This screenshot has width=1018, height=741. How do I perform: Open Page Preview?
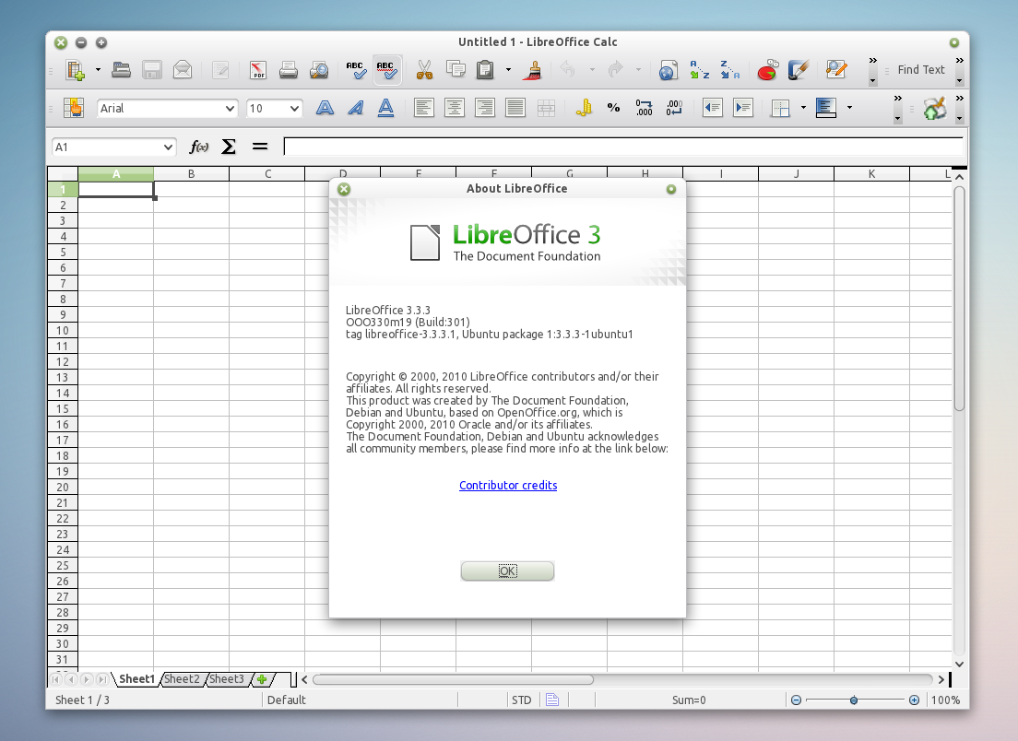coord(319,70)
